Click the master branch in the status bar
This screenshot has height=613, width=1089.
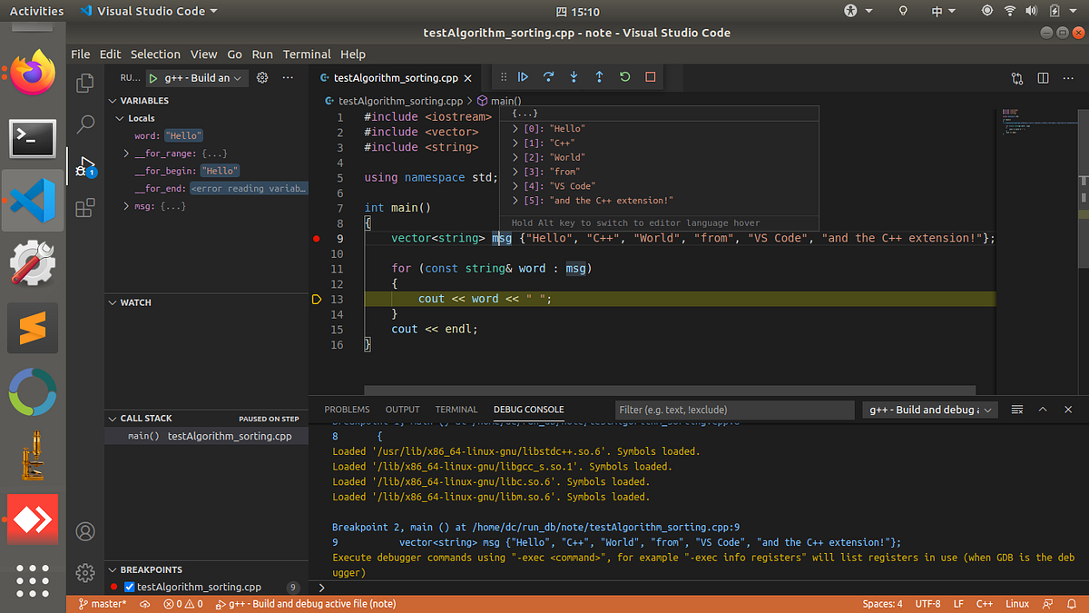103,604
